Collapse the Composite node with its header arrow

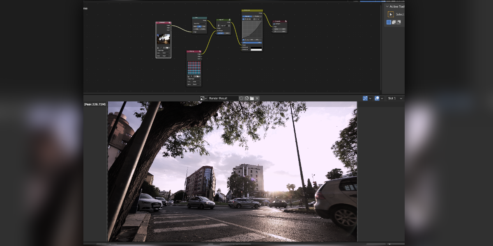(x=274, y=21)
